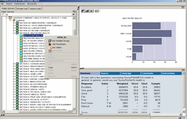
Task: Expand SECTION A0 Demographic Variables
Action: tap(14, 23)
